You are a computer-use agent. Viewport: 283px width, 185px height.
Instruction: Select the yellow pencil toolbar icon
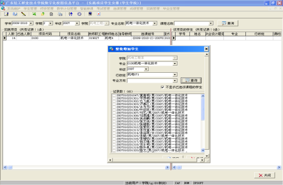click(24, 14)
